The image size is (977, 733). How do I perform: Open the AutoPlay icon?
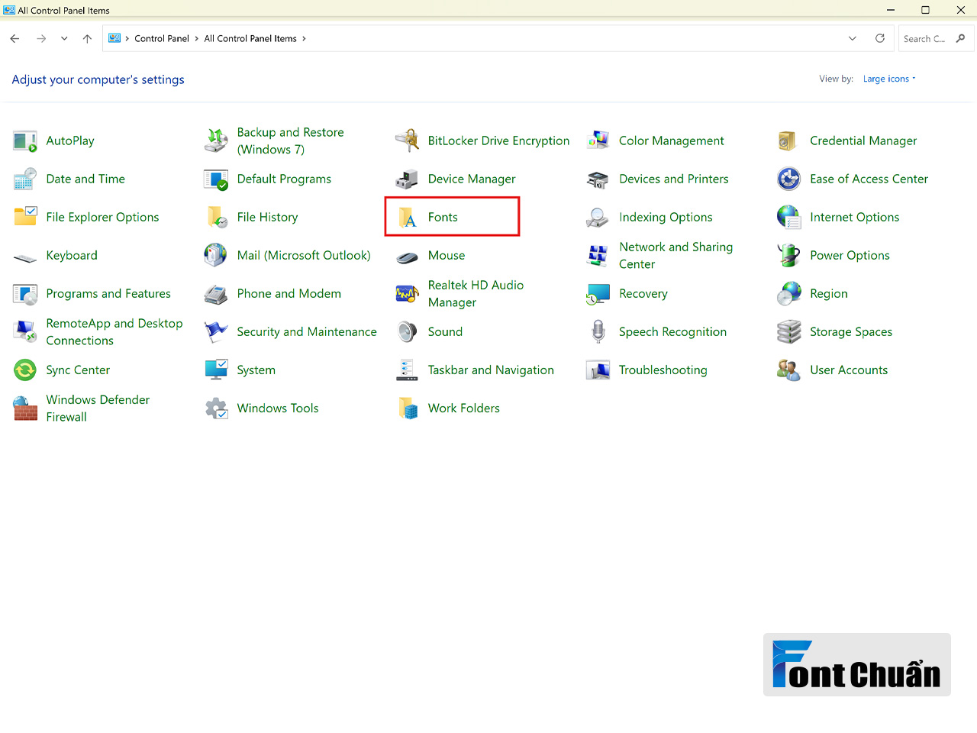tap(25, 140)
